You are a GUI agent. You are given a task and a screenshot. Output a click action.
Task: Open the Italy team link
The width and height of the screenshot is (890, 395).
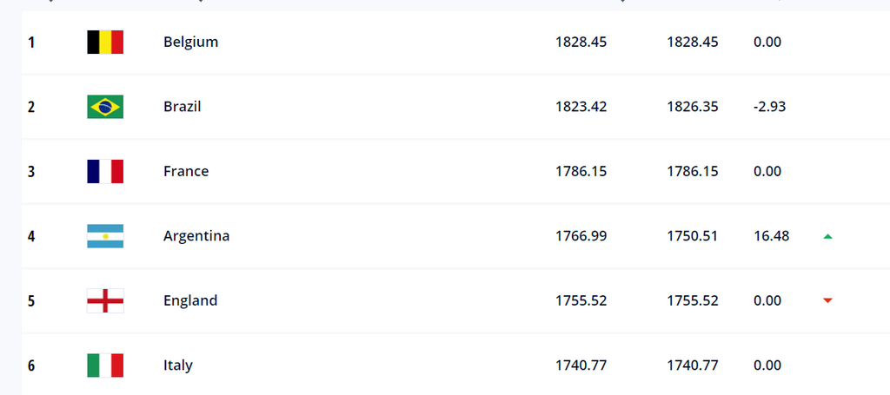178,365
